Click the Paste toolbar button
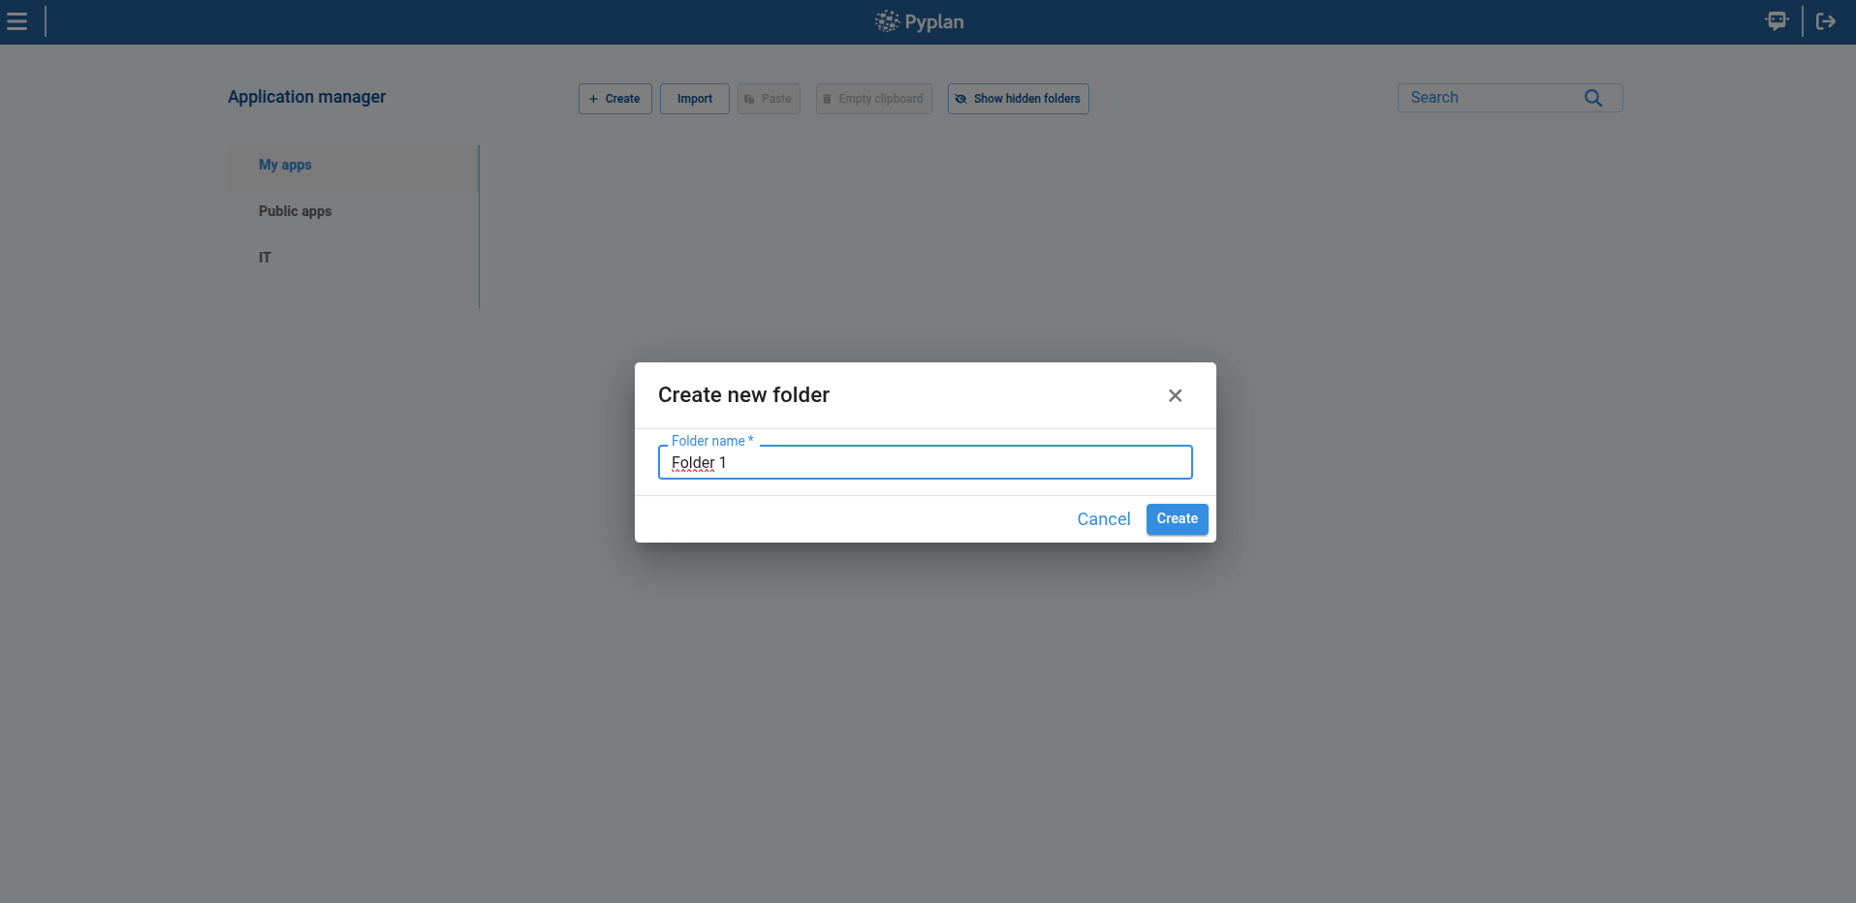The height and width of the screenshot is (903, 1856). [x=769, y=99]
